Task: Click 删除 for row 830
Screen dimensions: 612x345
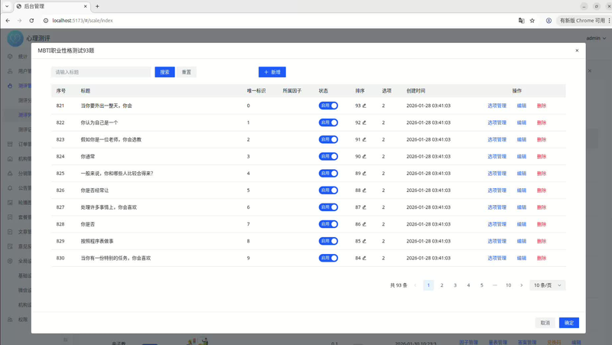Action: (542, 258)
